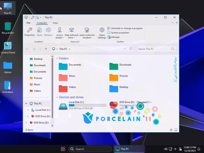Select the Music folder icon
The image size is (204, 153).
63,78
